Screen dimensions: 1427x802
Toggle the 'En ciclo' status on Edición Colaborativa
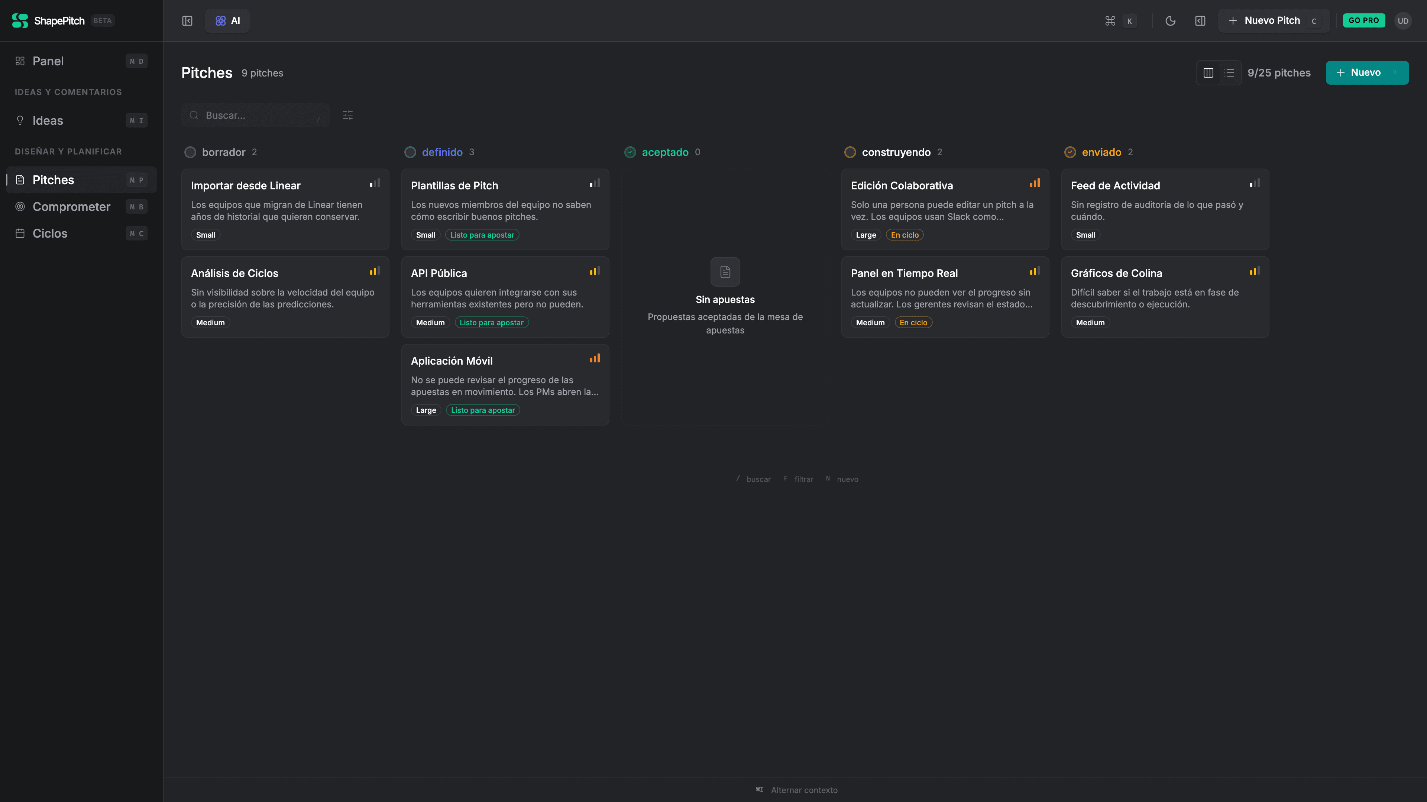tap(905, 235)
